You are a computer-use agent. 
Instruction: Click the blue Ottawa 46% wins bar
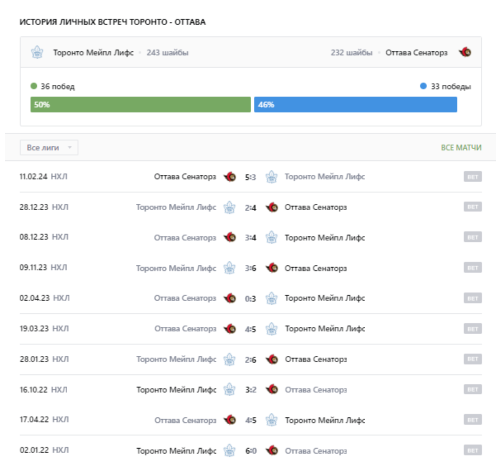coord(355,105)
